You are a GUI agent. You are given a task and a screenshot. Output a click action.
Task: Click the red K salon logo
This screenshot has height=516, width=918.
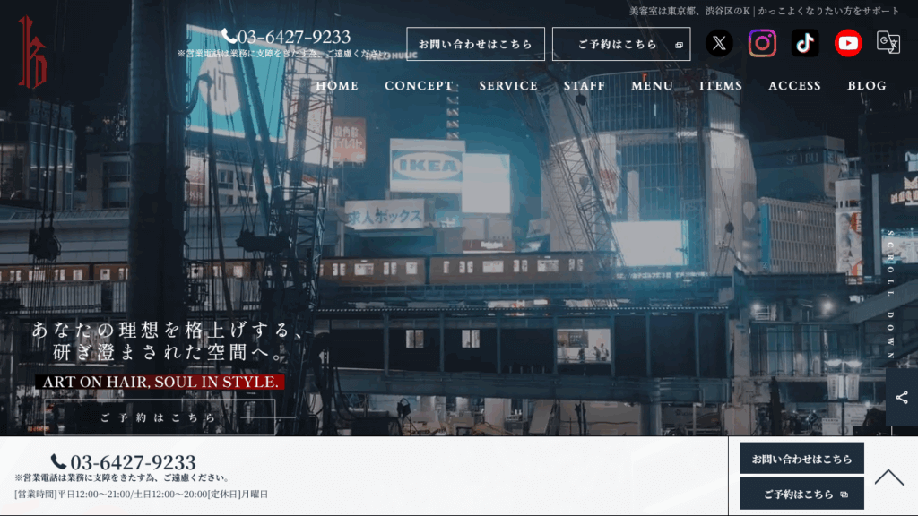point(32,53)
